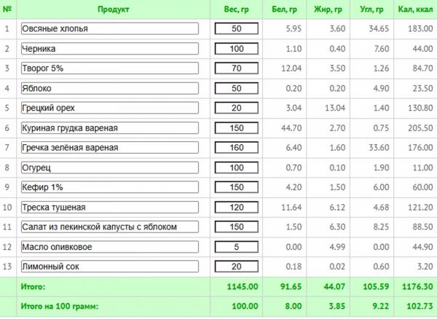Select the Кефир 1% product field

pos(110,187)
